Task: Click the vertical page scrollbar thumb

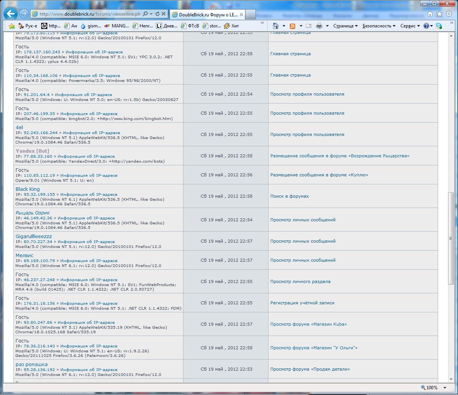Action: click(x=450, y=238)
